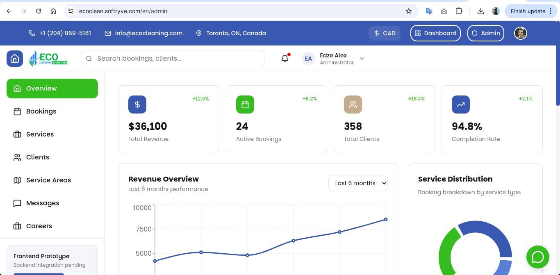
Task: Toggle the CAD currency setting
Action: pos(384,33)
